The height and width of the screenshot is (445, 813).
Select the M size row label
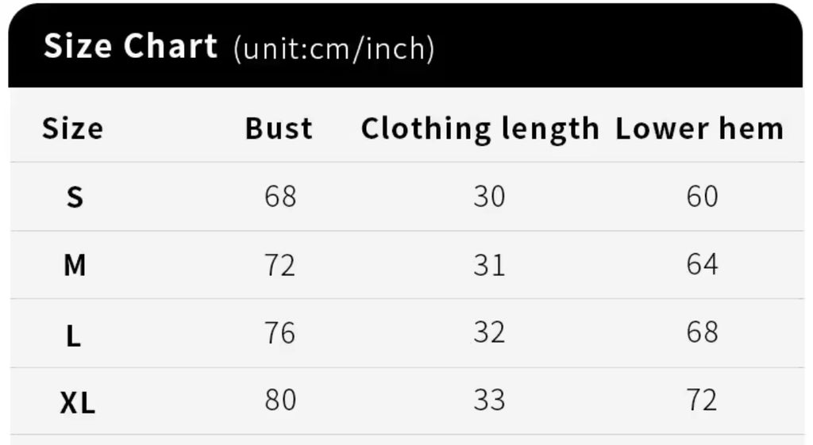coord(75,266)
